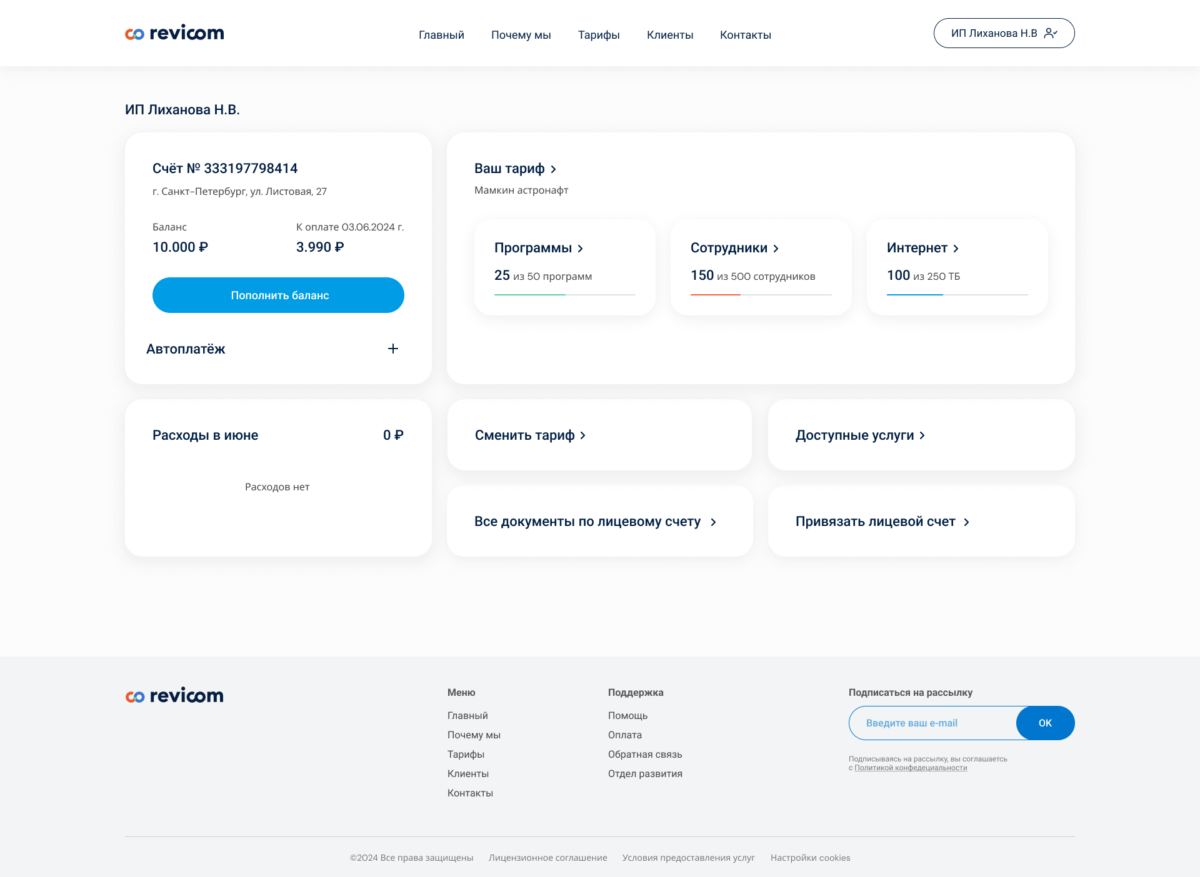Open the Главный header menu item
Screen dimensions: 1200x877
(441, 35)
